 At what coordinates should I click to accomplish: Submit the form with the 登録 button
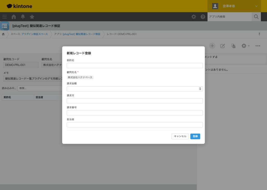click(195, 136)
